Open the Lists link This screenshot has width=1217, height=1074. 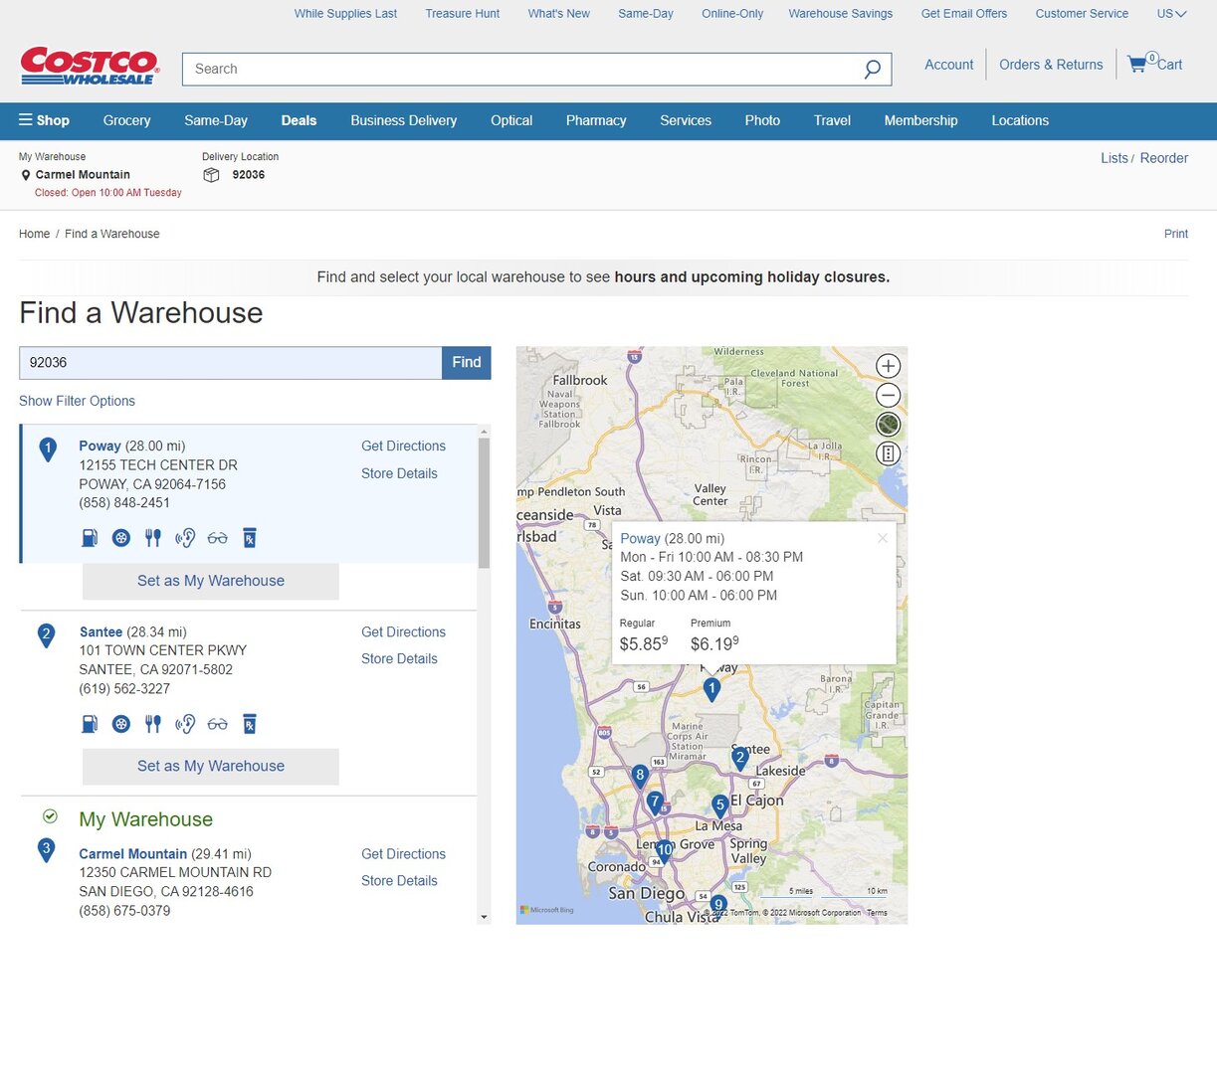pos(1115,158)
